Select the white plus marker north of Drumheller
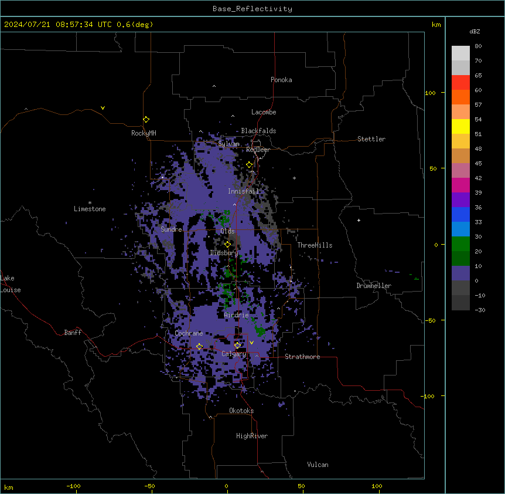Screen dimensions: 505x494 pos(359,220)
